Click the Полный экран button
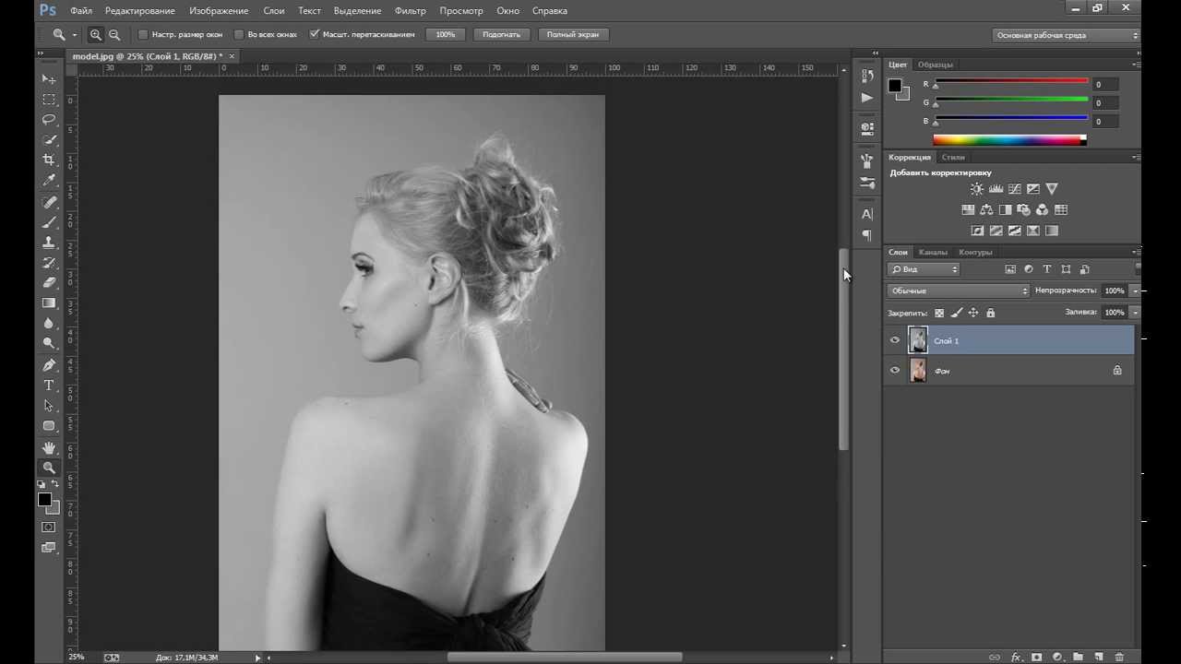Screen dimensions: 1181x664 (573, 34)
